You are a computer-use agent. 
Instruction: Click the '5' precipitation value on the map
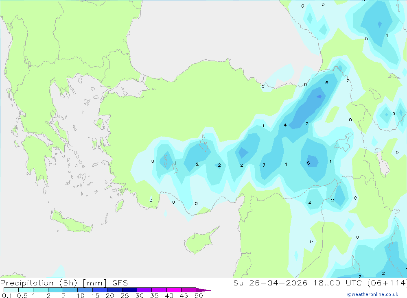click(327, 83)
